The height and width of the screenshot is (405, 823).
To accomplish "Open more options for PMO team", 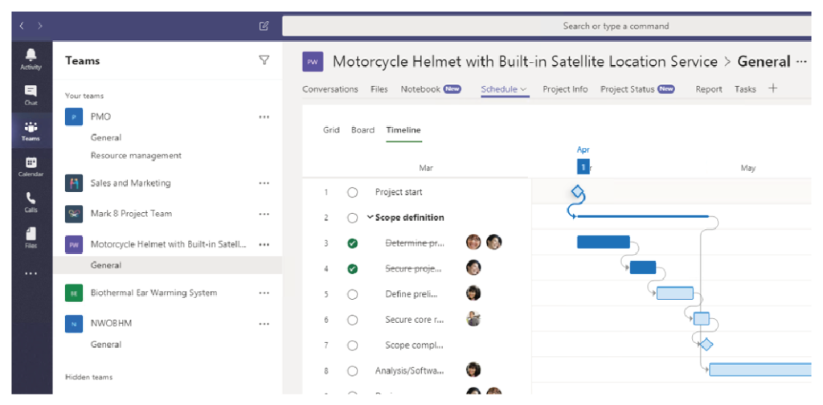I will coord(264,117).
